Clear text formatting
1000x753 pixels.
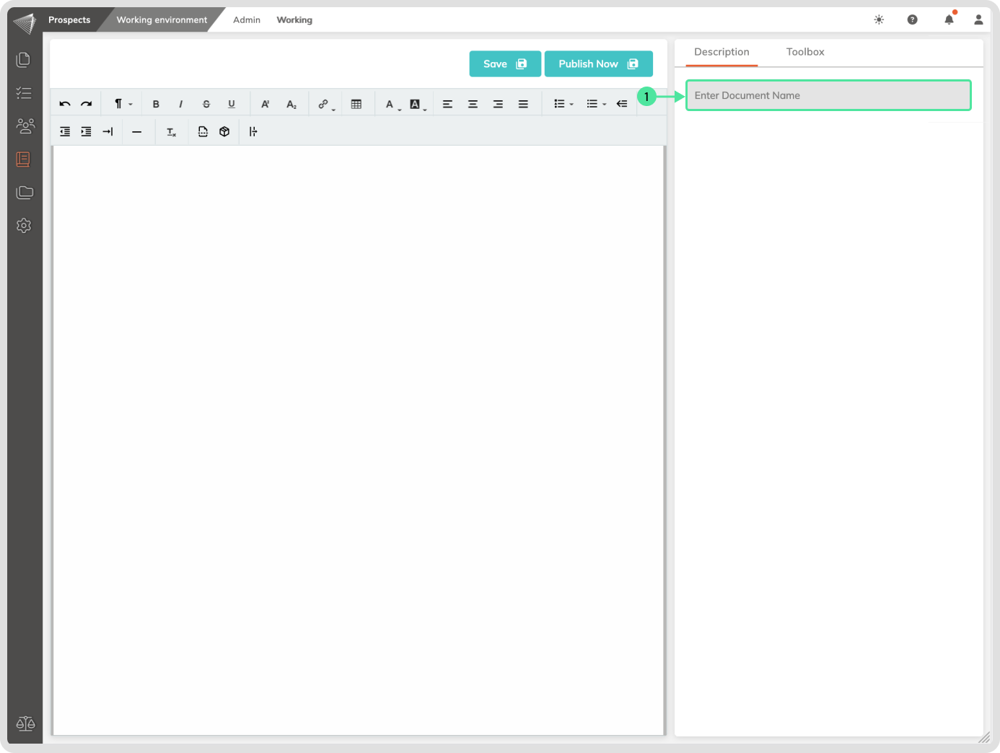click(x=171, y=132)
